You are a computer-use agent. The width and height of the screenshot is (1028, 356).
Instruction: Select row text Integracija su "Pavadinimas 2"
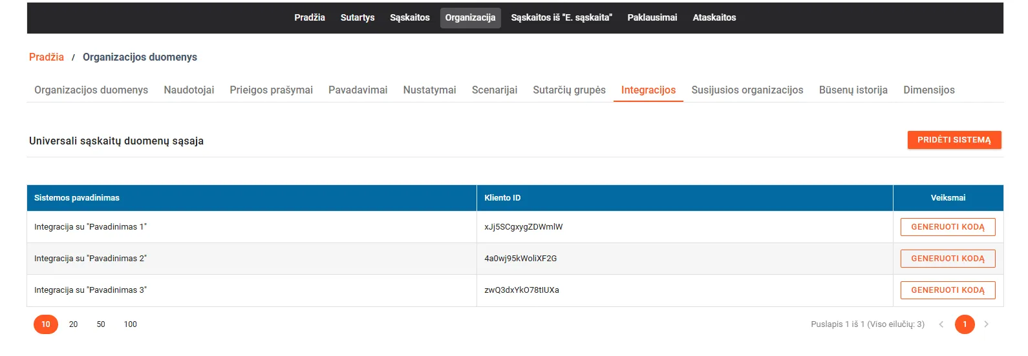[x=91, y=259]
